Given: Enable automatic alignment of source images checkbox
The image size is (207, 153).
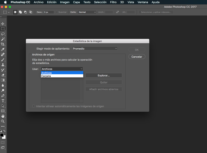Looking at the screenshot, I should pyautogui.click(x=34, y=106).
